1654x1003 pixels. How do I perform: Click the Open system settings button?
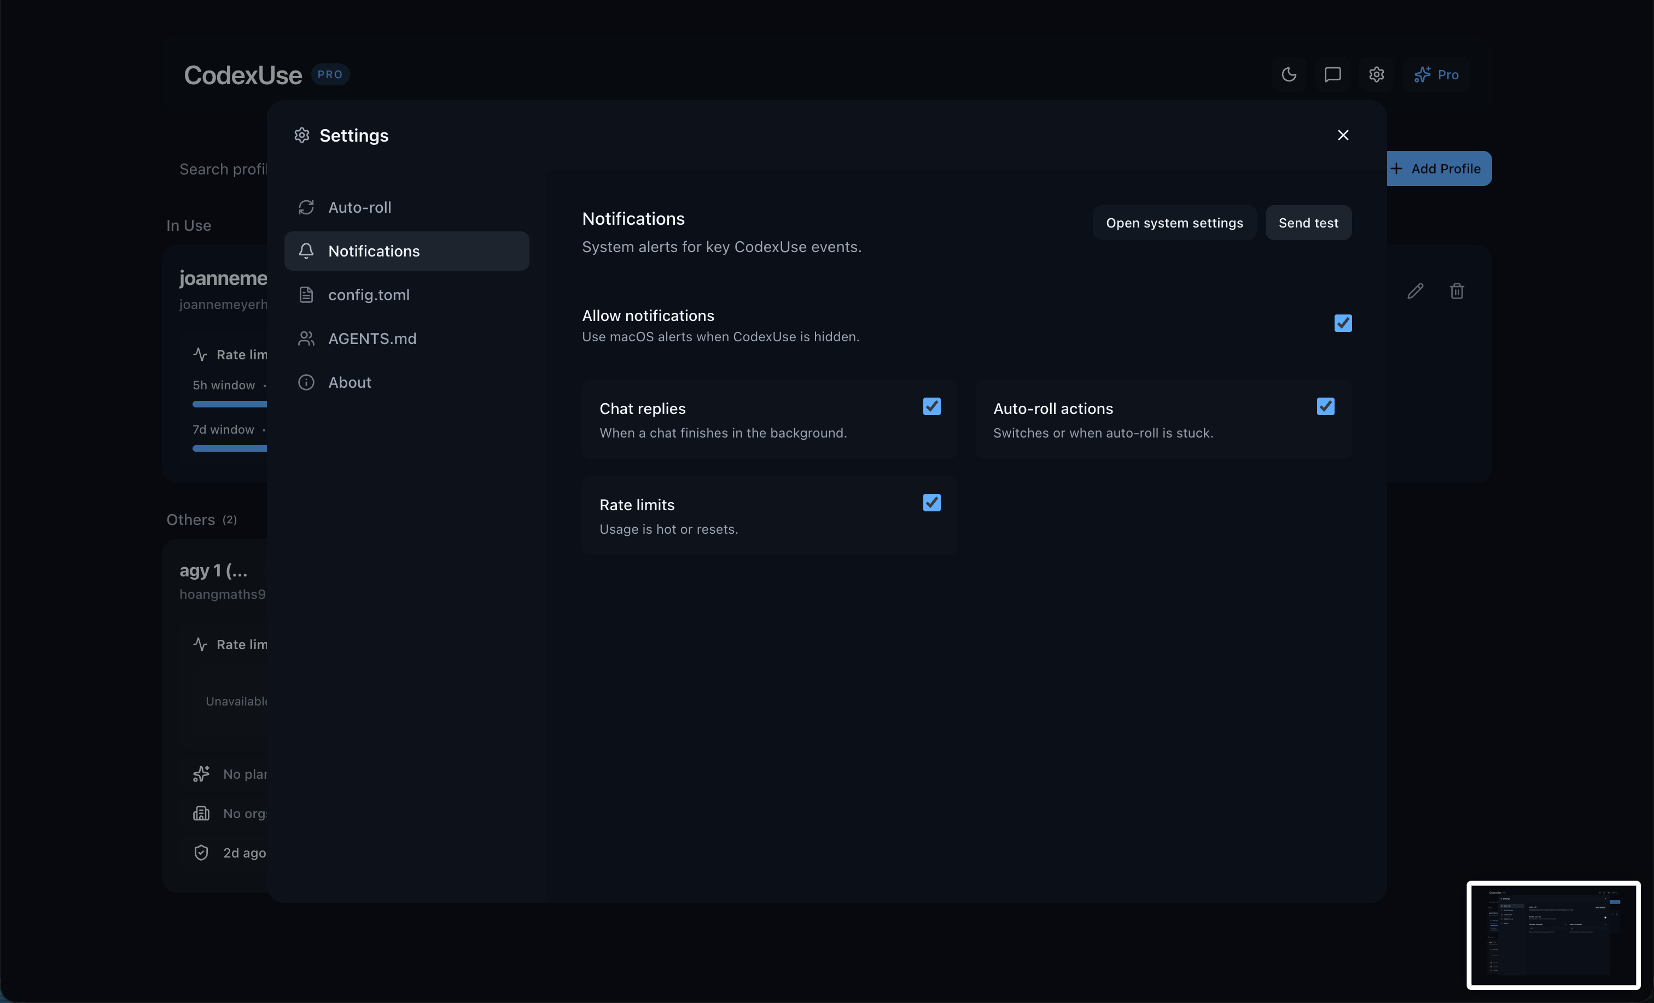1174,222
